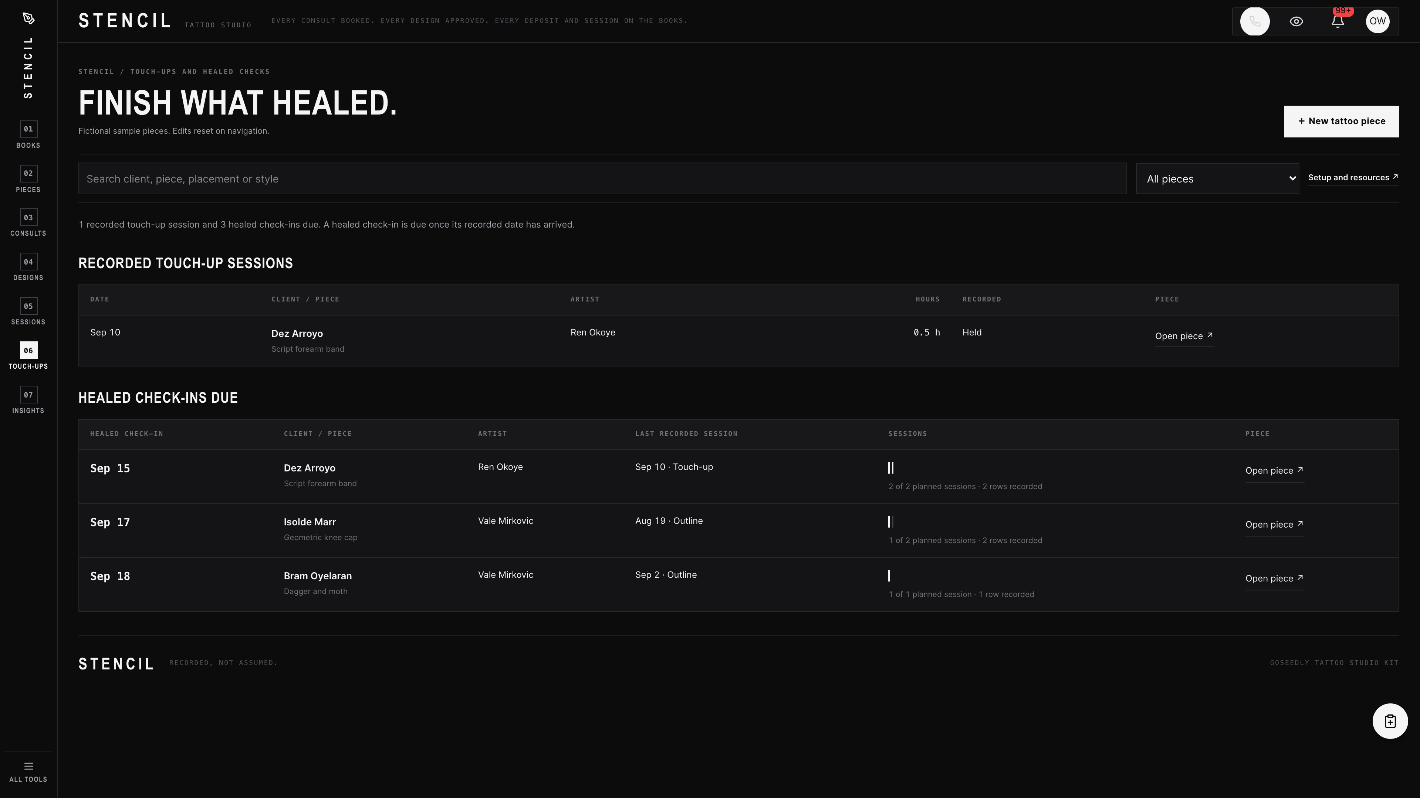Go to 02 Pieces in the sidebar
Viewport: 1420px width, 798px height.
pos(28,179)
